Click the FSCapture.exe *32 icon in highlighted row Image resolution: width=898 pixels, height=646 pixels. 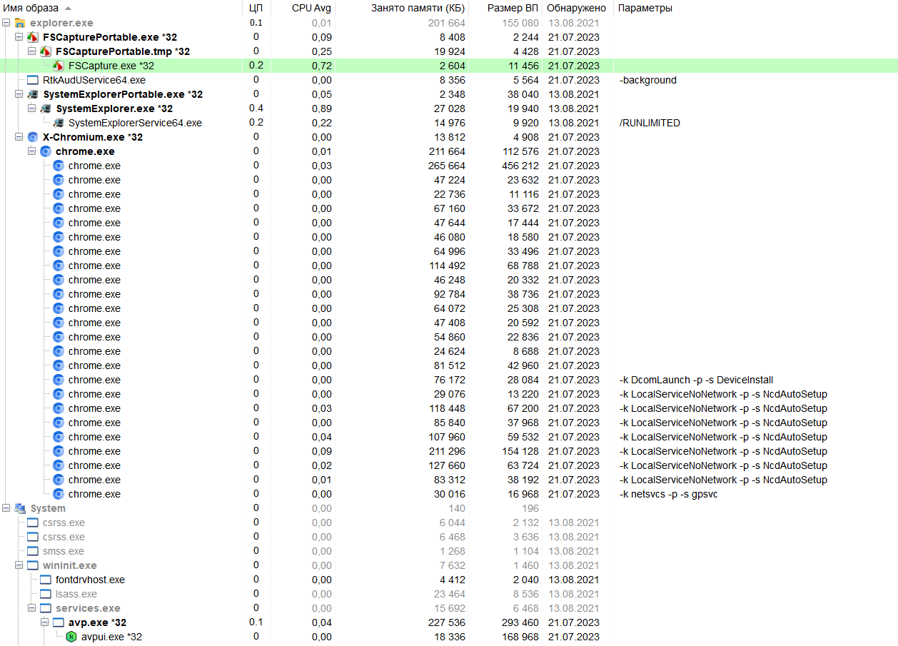59,66
